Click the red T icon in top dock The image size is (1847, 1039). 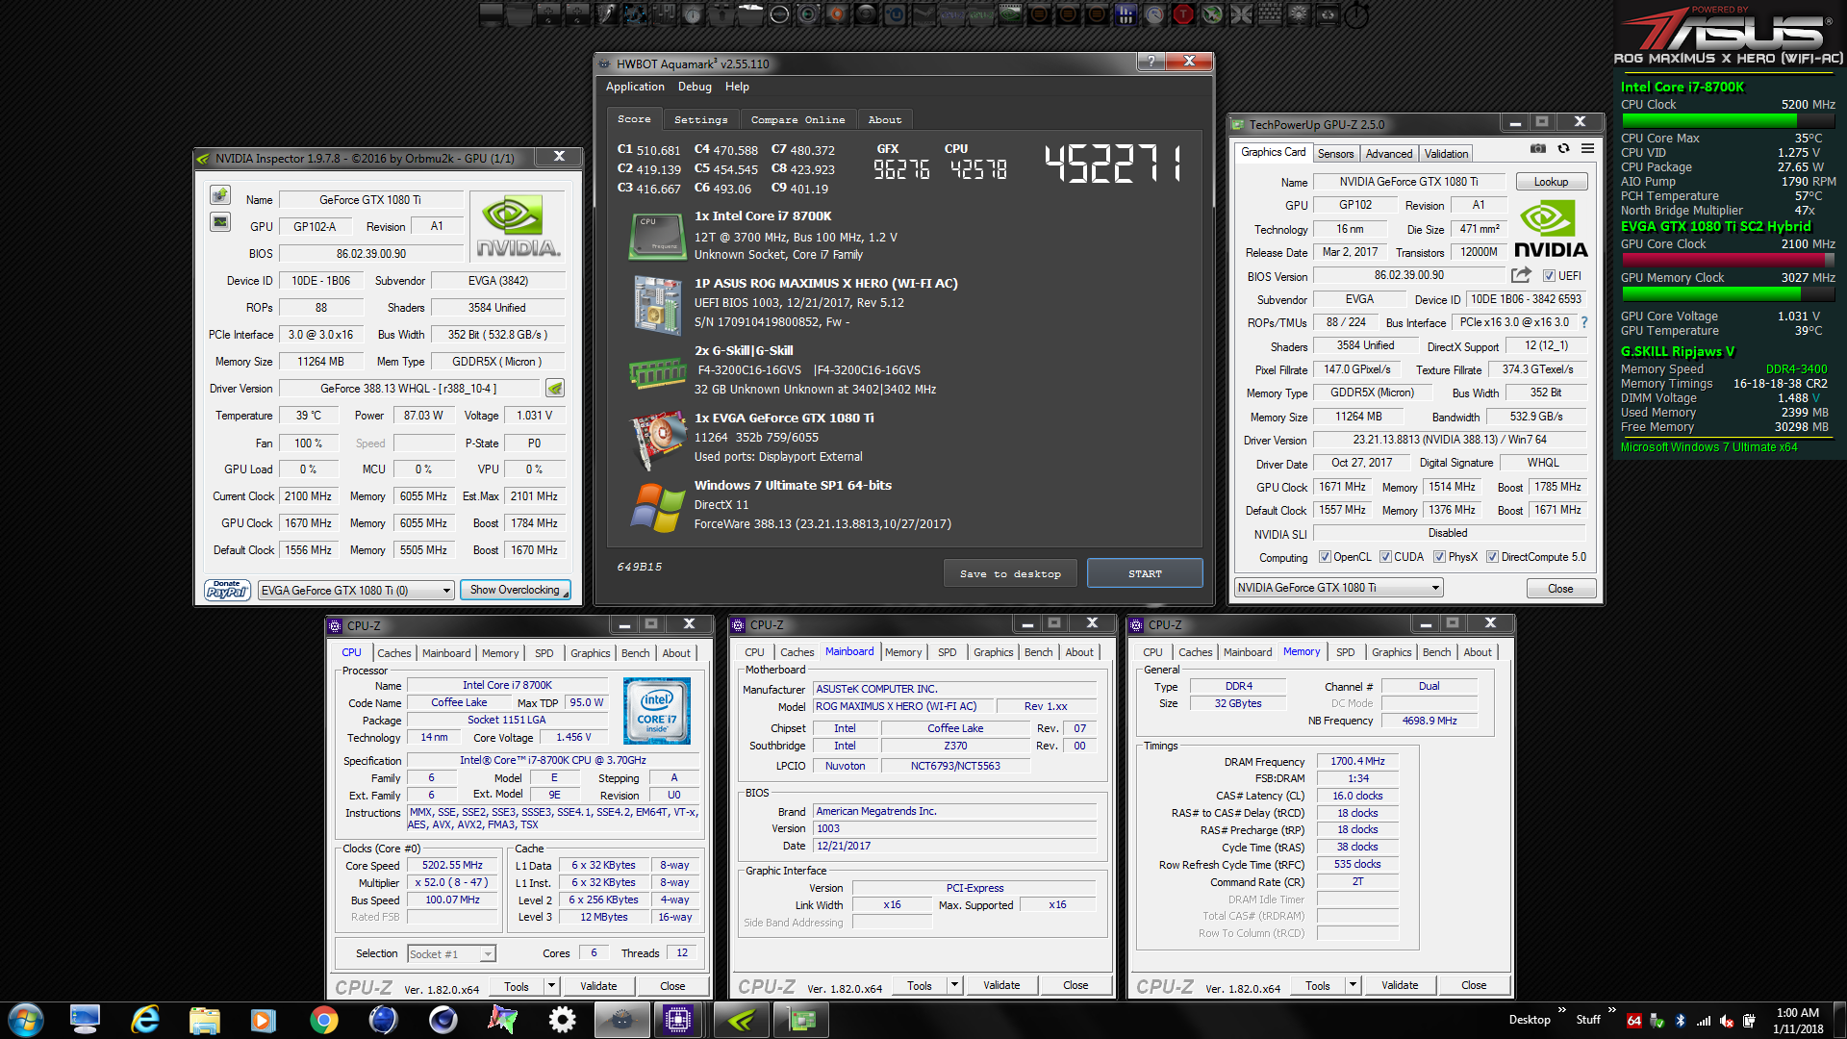click(x=1183, y=13)
